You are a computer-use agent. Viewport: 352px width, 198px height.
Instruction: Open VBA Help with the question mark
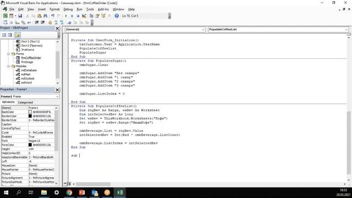pyautogui.click(x=117, y=16)
